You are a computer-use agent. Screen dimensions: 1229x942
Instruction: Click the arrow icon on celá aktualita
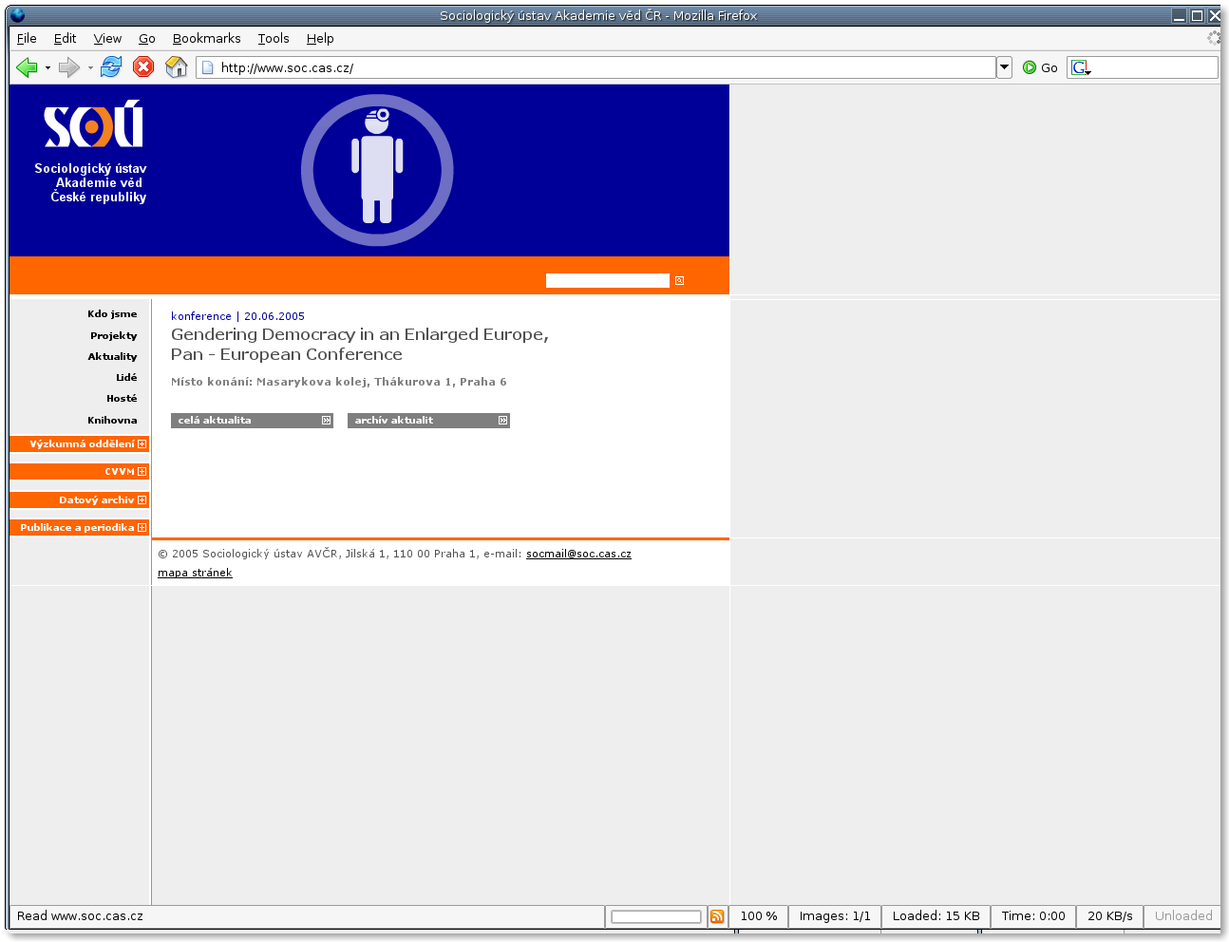(x=326, y=420)
